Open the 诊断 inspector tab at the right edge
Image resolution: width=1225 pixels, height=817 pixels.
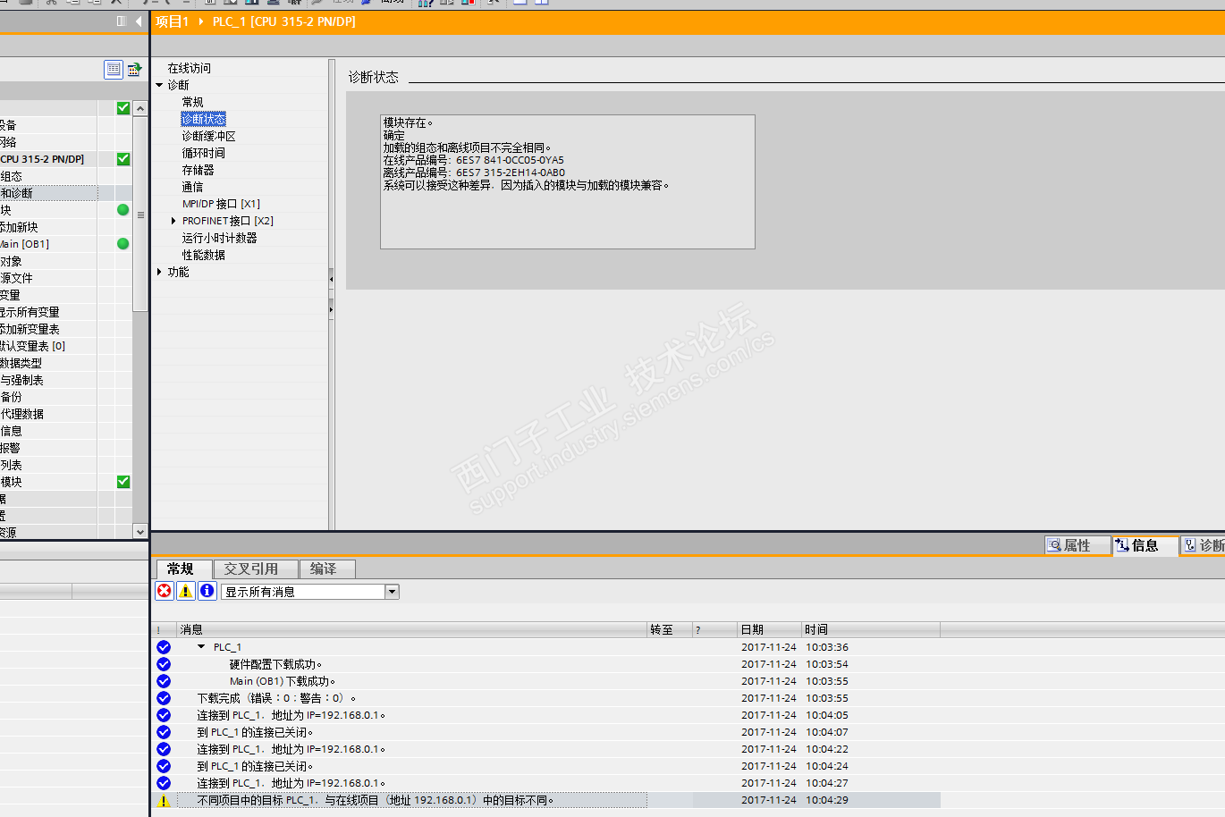tap(1204, 545)
